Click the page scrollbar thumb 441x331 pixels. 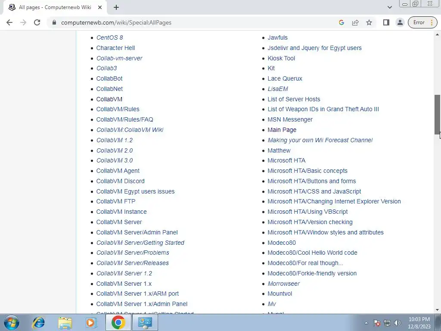pyautogui.click(x=438, y=115)
